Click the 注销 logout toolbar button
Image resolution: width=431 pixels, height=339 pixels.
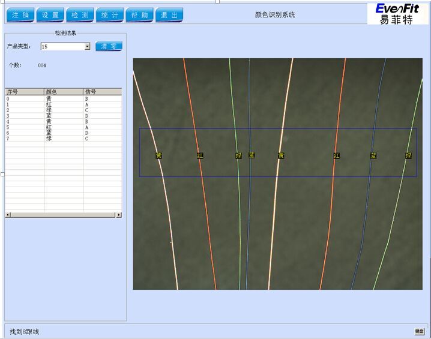coord(20,15)
